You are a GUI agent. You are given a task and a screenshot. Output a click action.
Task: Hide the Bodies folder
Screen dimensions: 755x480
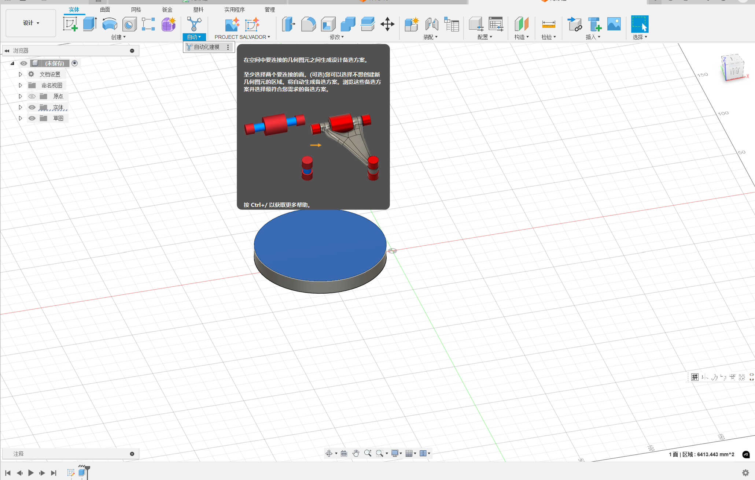(32, 107)
